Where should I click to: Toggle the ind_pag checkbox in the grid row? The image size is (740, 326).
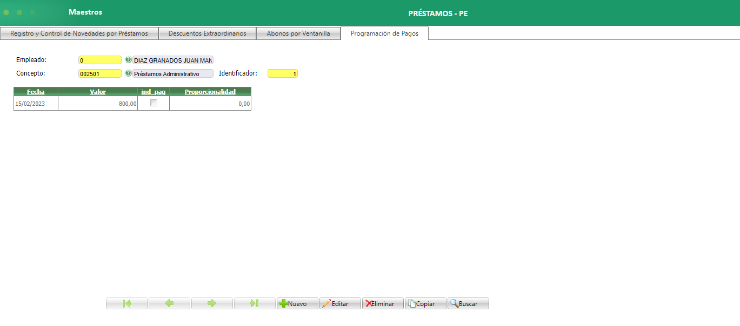point(154,103)
